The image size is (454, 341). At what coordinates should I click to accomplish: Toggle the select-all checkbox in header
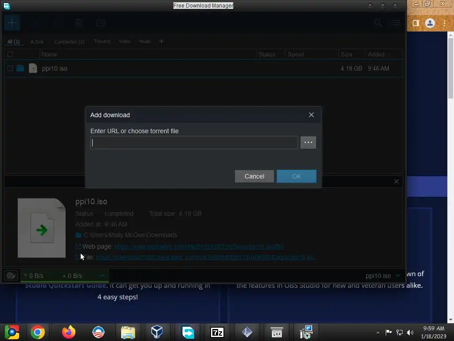coord(10,54)
